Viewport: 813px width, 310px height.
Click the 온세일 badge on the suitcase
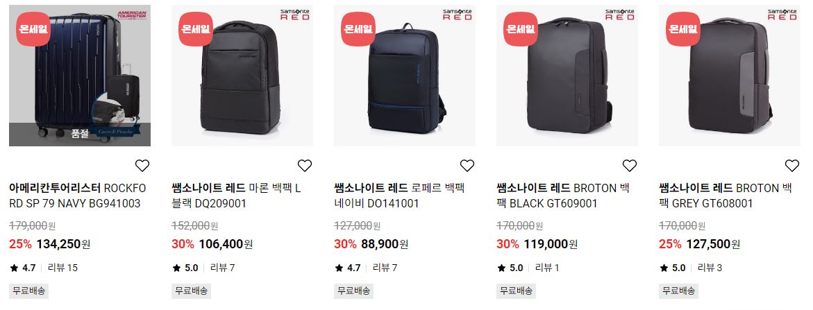click(x=33, y=29)
